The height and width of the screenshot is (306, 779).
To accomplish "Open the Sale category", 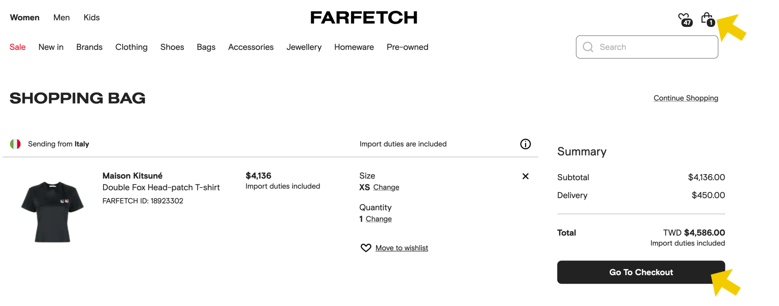I will point(18,47).
